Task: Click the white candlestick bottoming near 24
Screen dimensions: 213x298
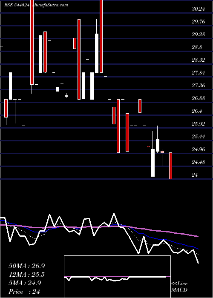Action: click(x=153, y=163)
